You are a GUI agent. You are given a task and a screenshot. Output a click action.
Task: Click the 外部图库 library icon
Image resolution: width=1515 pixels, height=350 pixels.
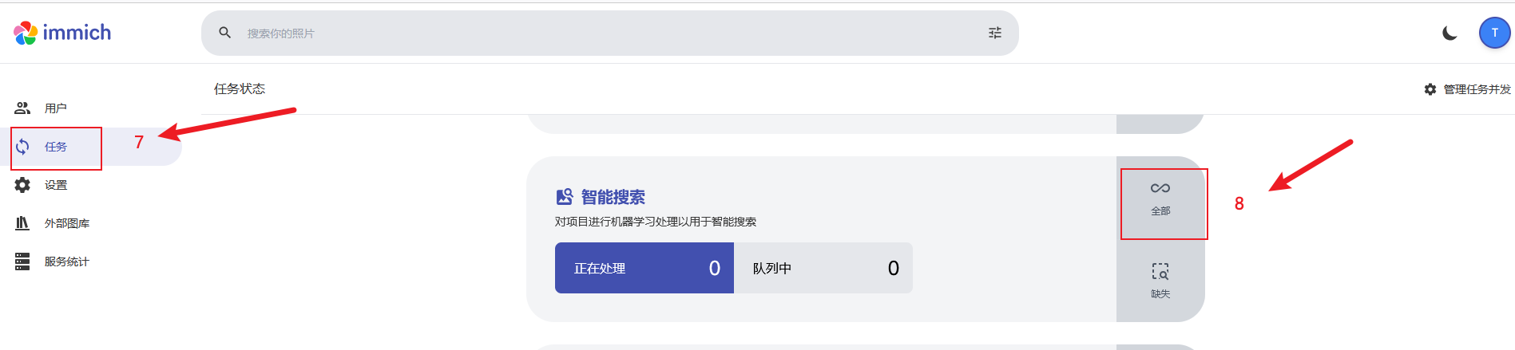pos(22,223)
